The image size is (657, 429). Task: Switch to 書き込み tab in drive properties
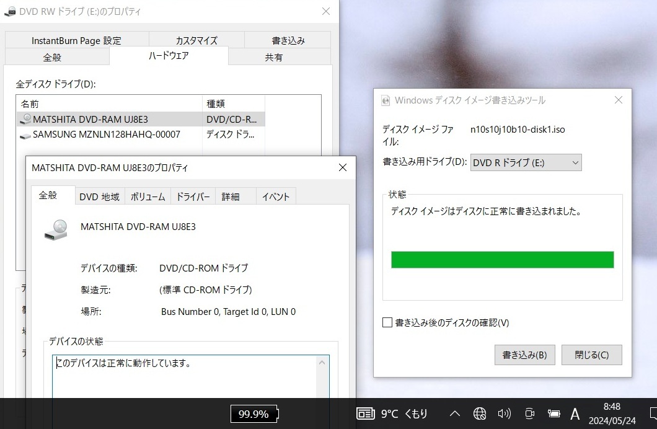pyautogui.click(x=288, y=40)
